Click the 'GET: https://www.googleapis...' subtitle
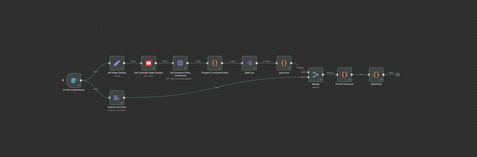This screenshot has width=477, height=157. pyautogui.click(x=180, y=79)
